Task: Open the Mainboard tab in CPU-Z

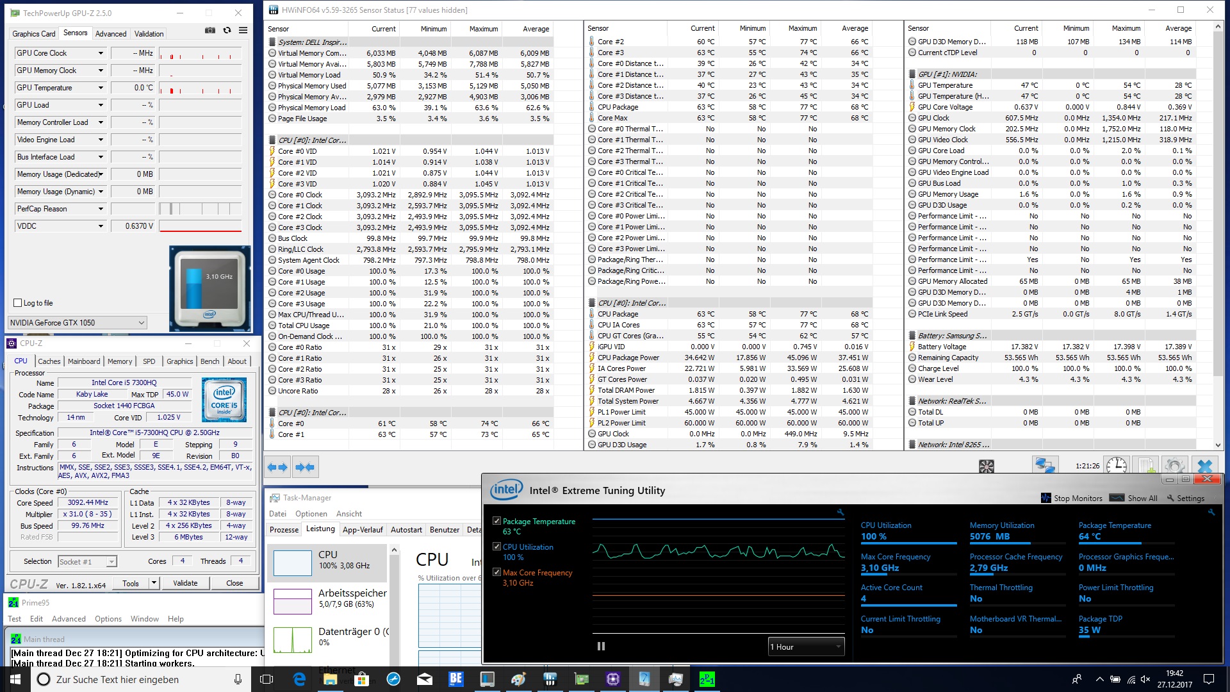Action: [x=84, y=361]
